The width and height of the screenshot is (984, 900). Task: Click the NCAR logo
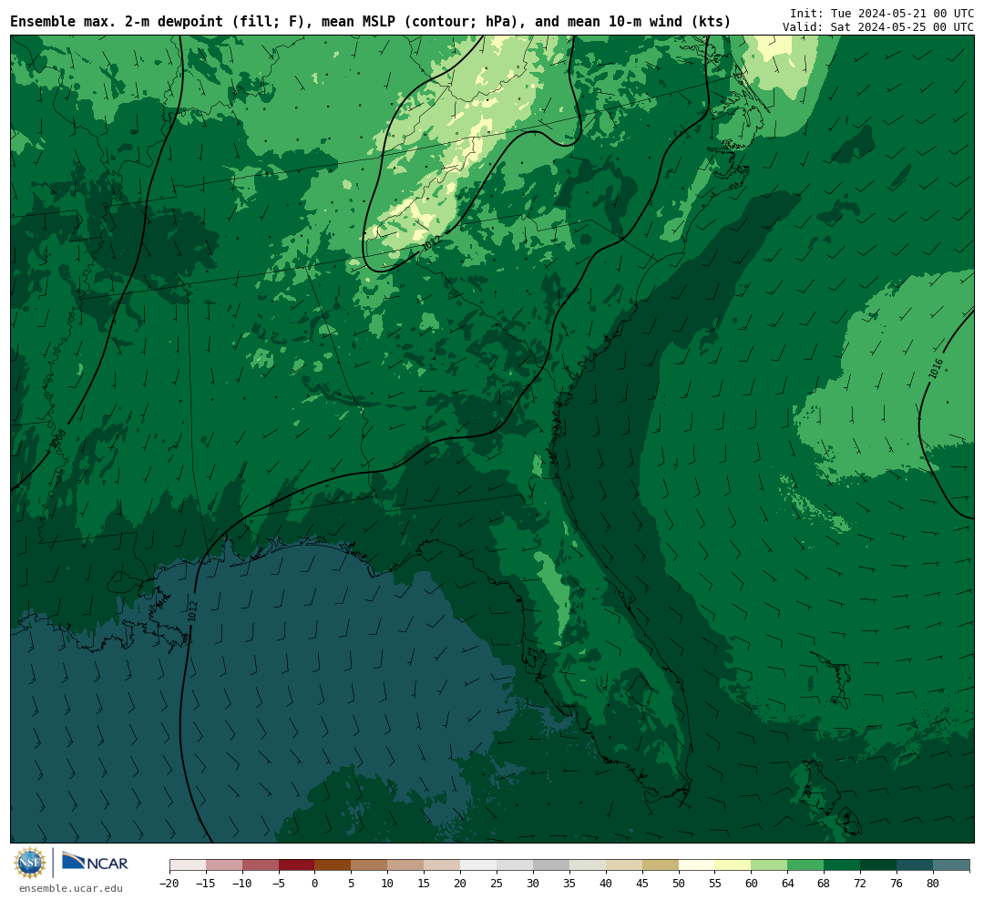(x=95, y=863)
